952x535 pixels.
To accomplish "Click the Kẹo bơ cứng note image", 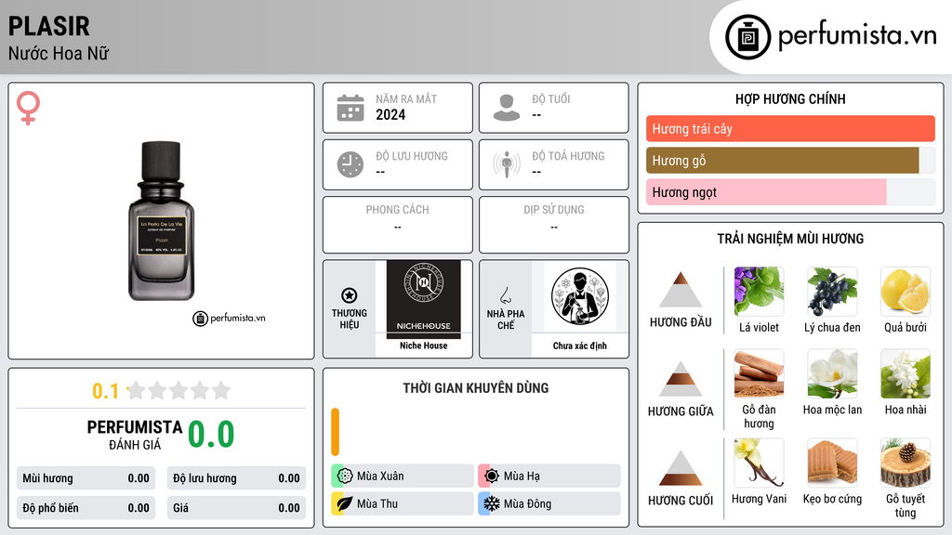I will click(x=832, y=463).
